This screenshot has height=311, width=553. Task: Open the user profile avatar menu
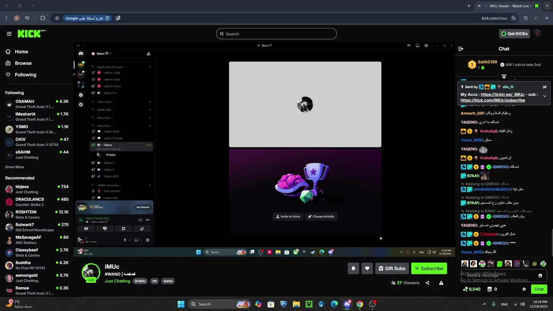point(537,34)
